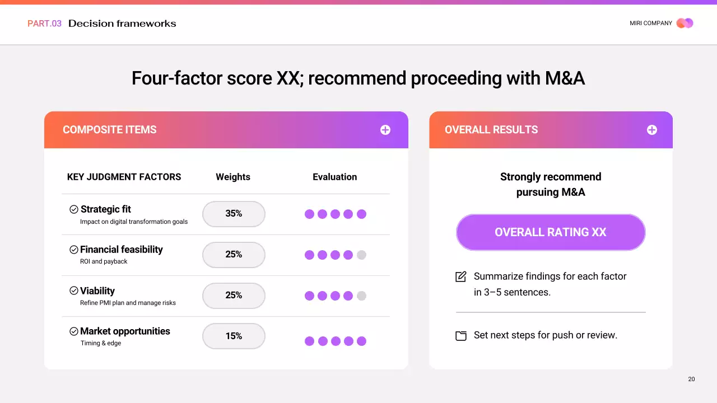Click the first purple dot for Strategic fit
The height and width of the screenshot is (403, 717).
(x=309, y=214)
